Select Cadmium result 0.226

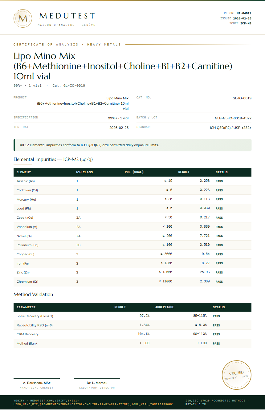pos(205,190)
